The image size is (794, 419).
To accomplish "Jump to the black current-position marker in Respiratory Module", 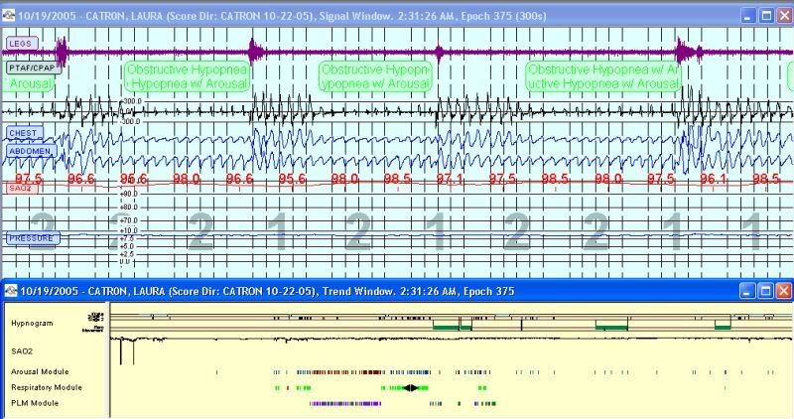I will (x=410, y=387).
